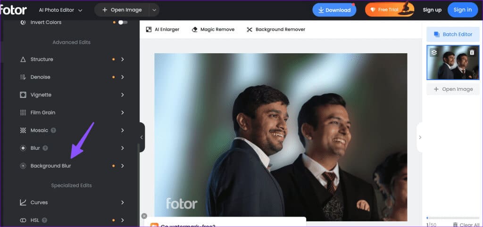Image resolution: width=483 pixels, height=227 pixels.
Task: Click the layers icon on thumbnail
Action: (434, 53)
